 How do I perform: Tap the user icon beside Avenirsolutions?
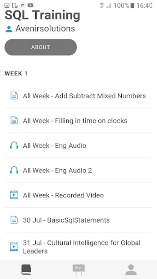click(9, 29)
